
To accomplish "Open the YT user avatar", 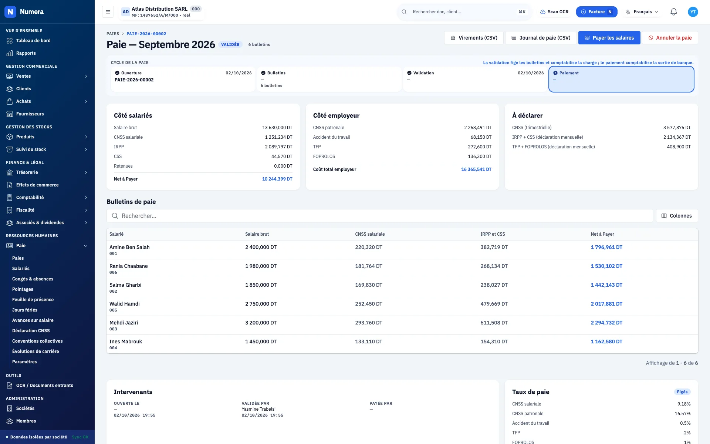I will coord(693,12).
